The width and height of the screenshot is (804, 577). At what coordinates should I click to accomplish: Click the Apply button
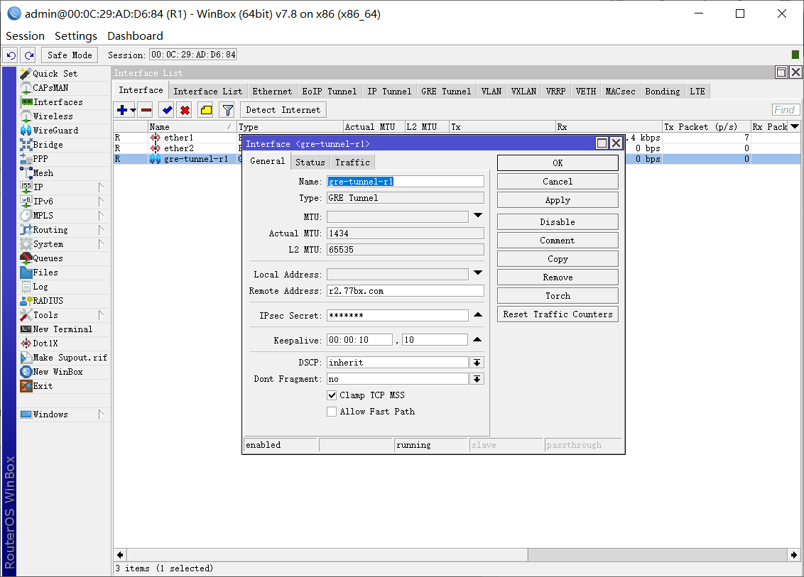pos(558,200)
